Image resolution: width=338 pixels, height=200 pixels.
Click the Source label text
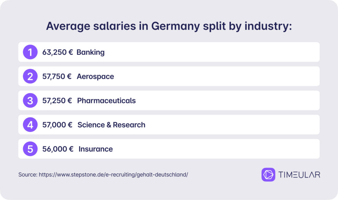(28, 175)
